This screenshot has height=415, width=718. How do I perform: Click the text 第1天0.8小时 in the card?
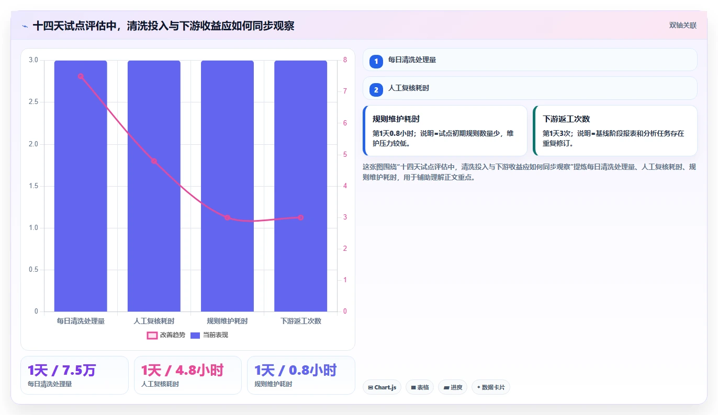click(x=395, y=133)
